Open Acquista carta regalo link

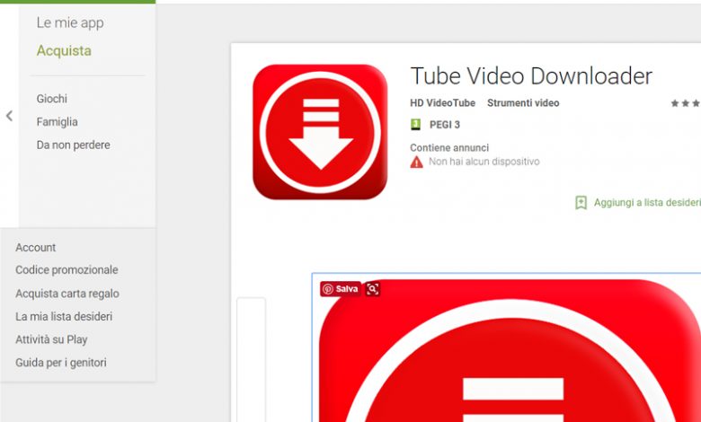67,294
